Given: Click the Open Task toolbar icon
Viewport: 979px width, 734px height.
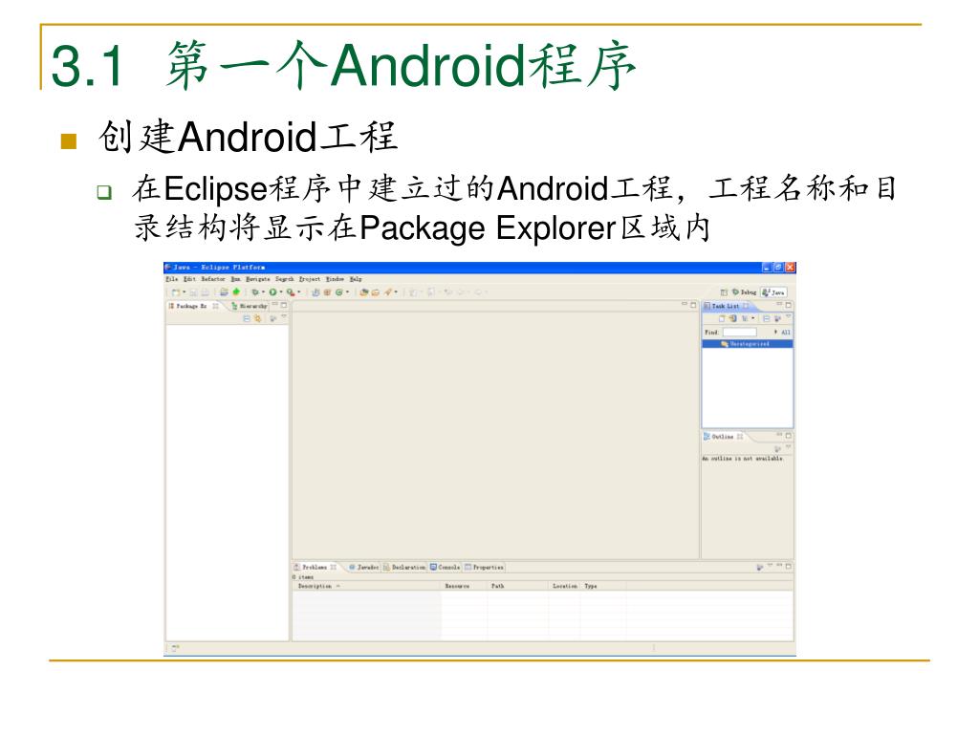Looking at the screenshot, I should (375, 292).
